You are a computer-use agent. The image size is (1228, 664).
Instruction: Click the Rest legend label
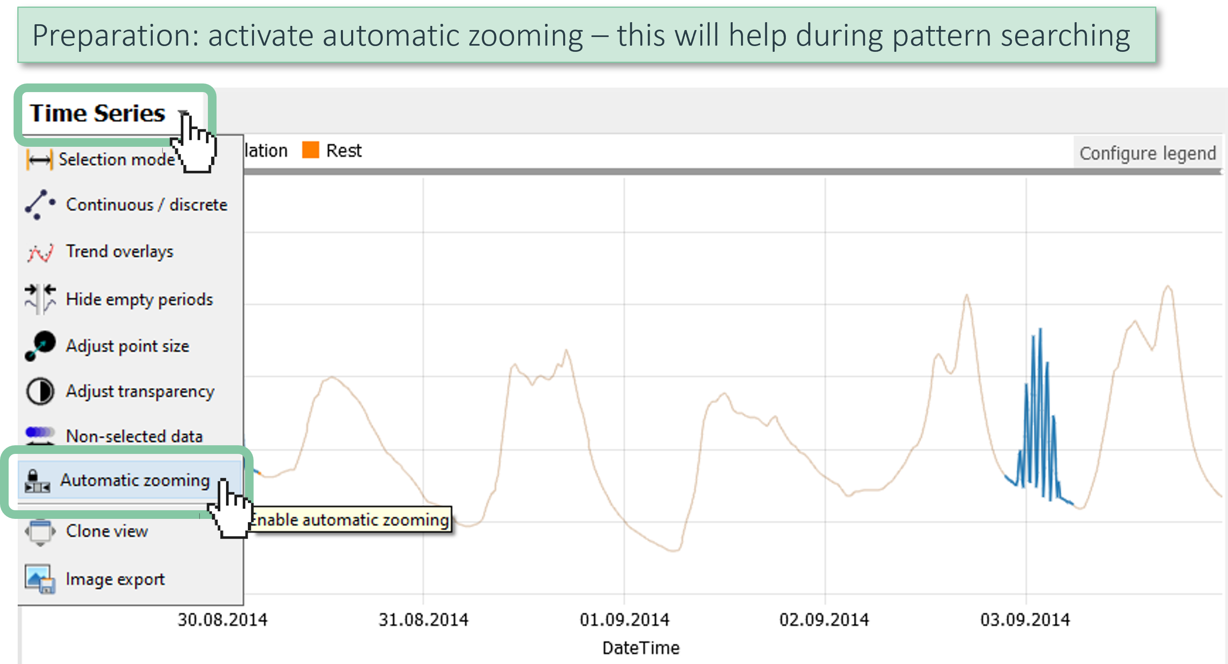[344, 151]
